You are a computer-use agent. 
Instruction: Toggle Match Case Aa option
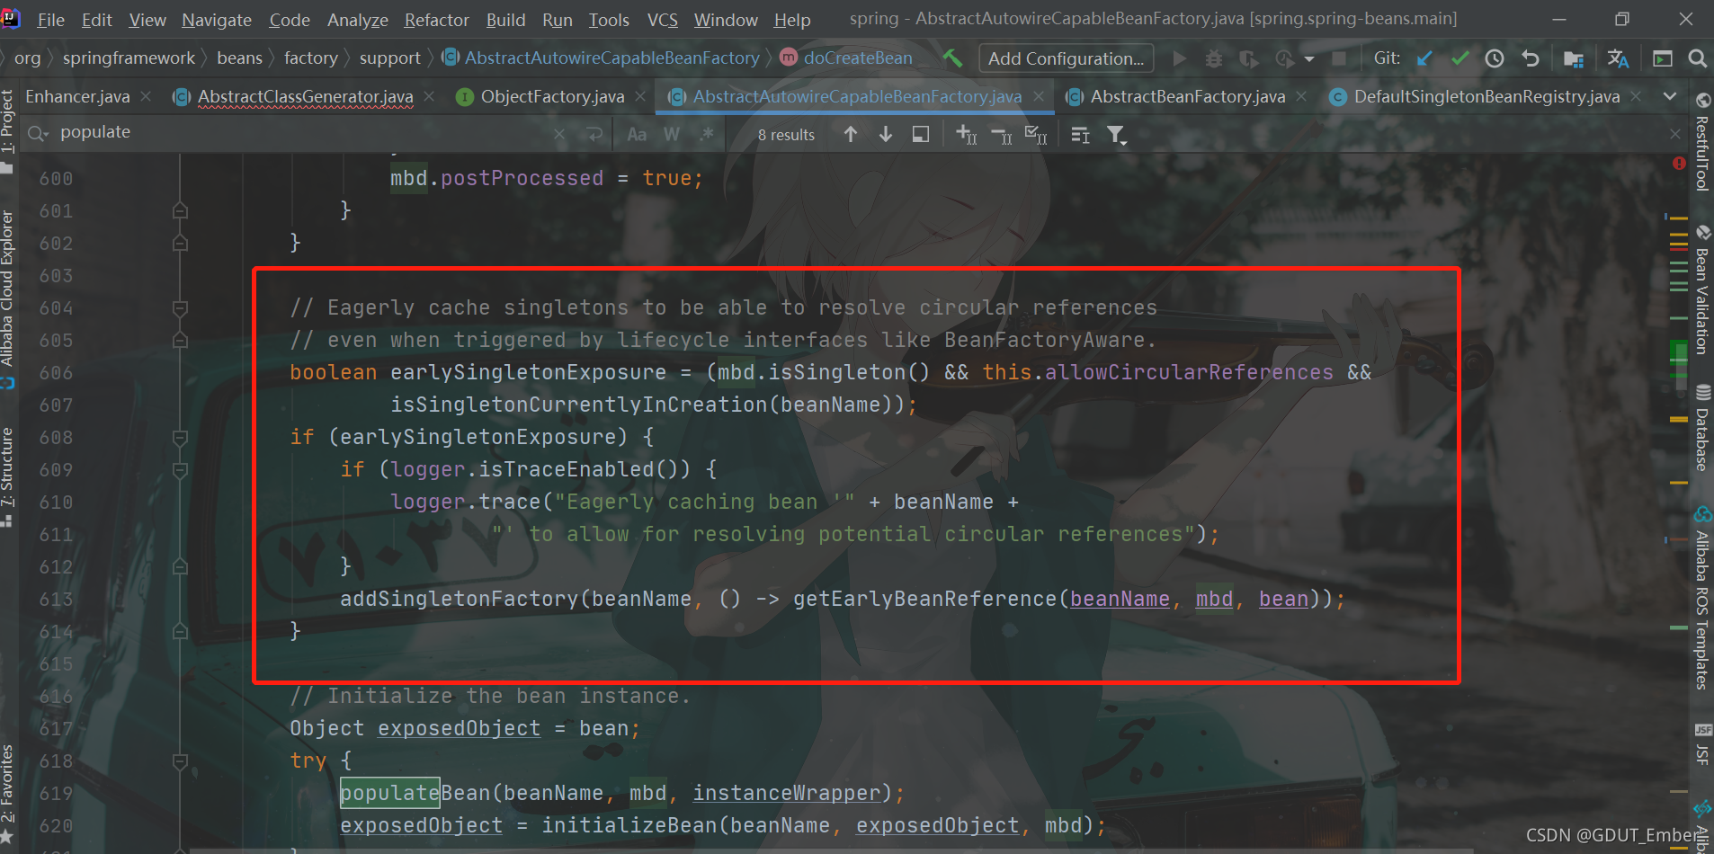[637, 134]
